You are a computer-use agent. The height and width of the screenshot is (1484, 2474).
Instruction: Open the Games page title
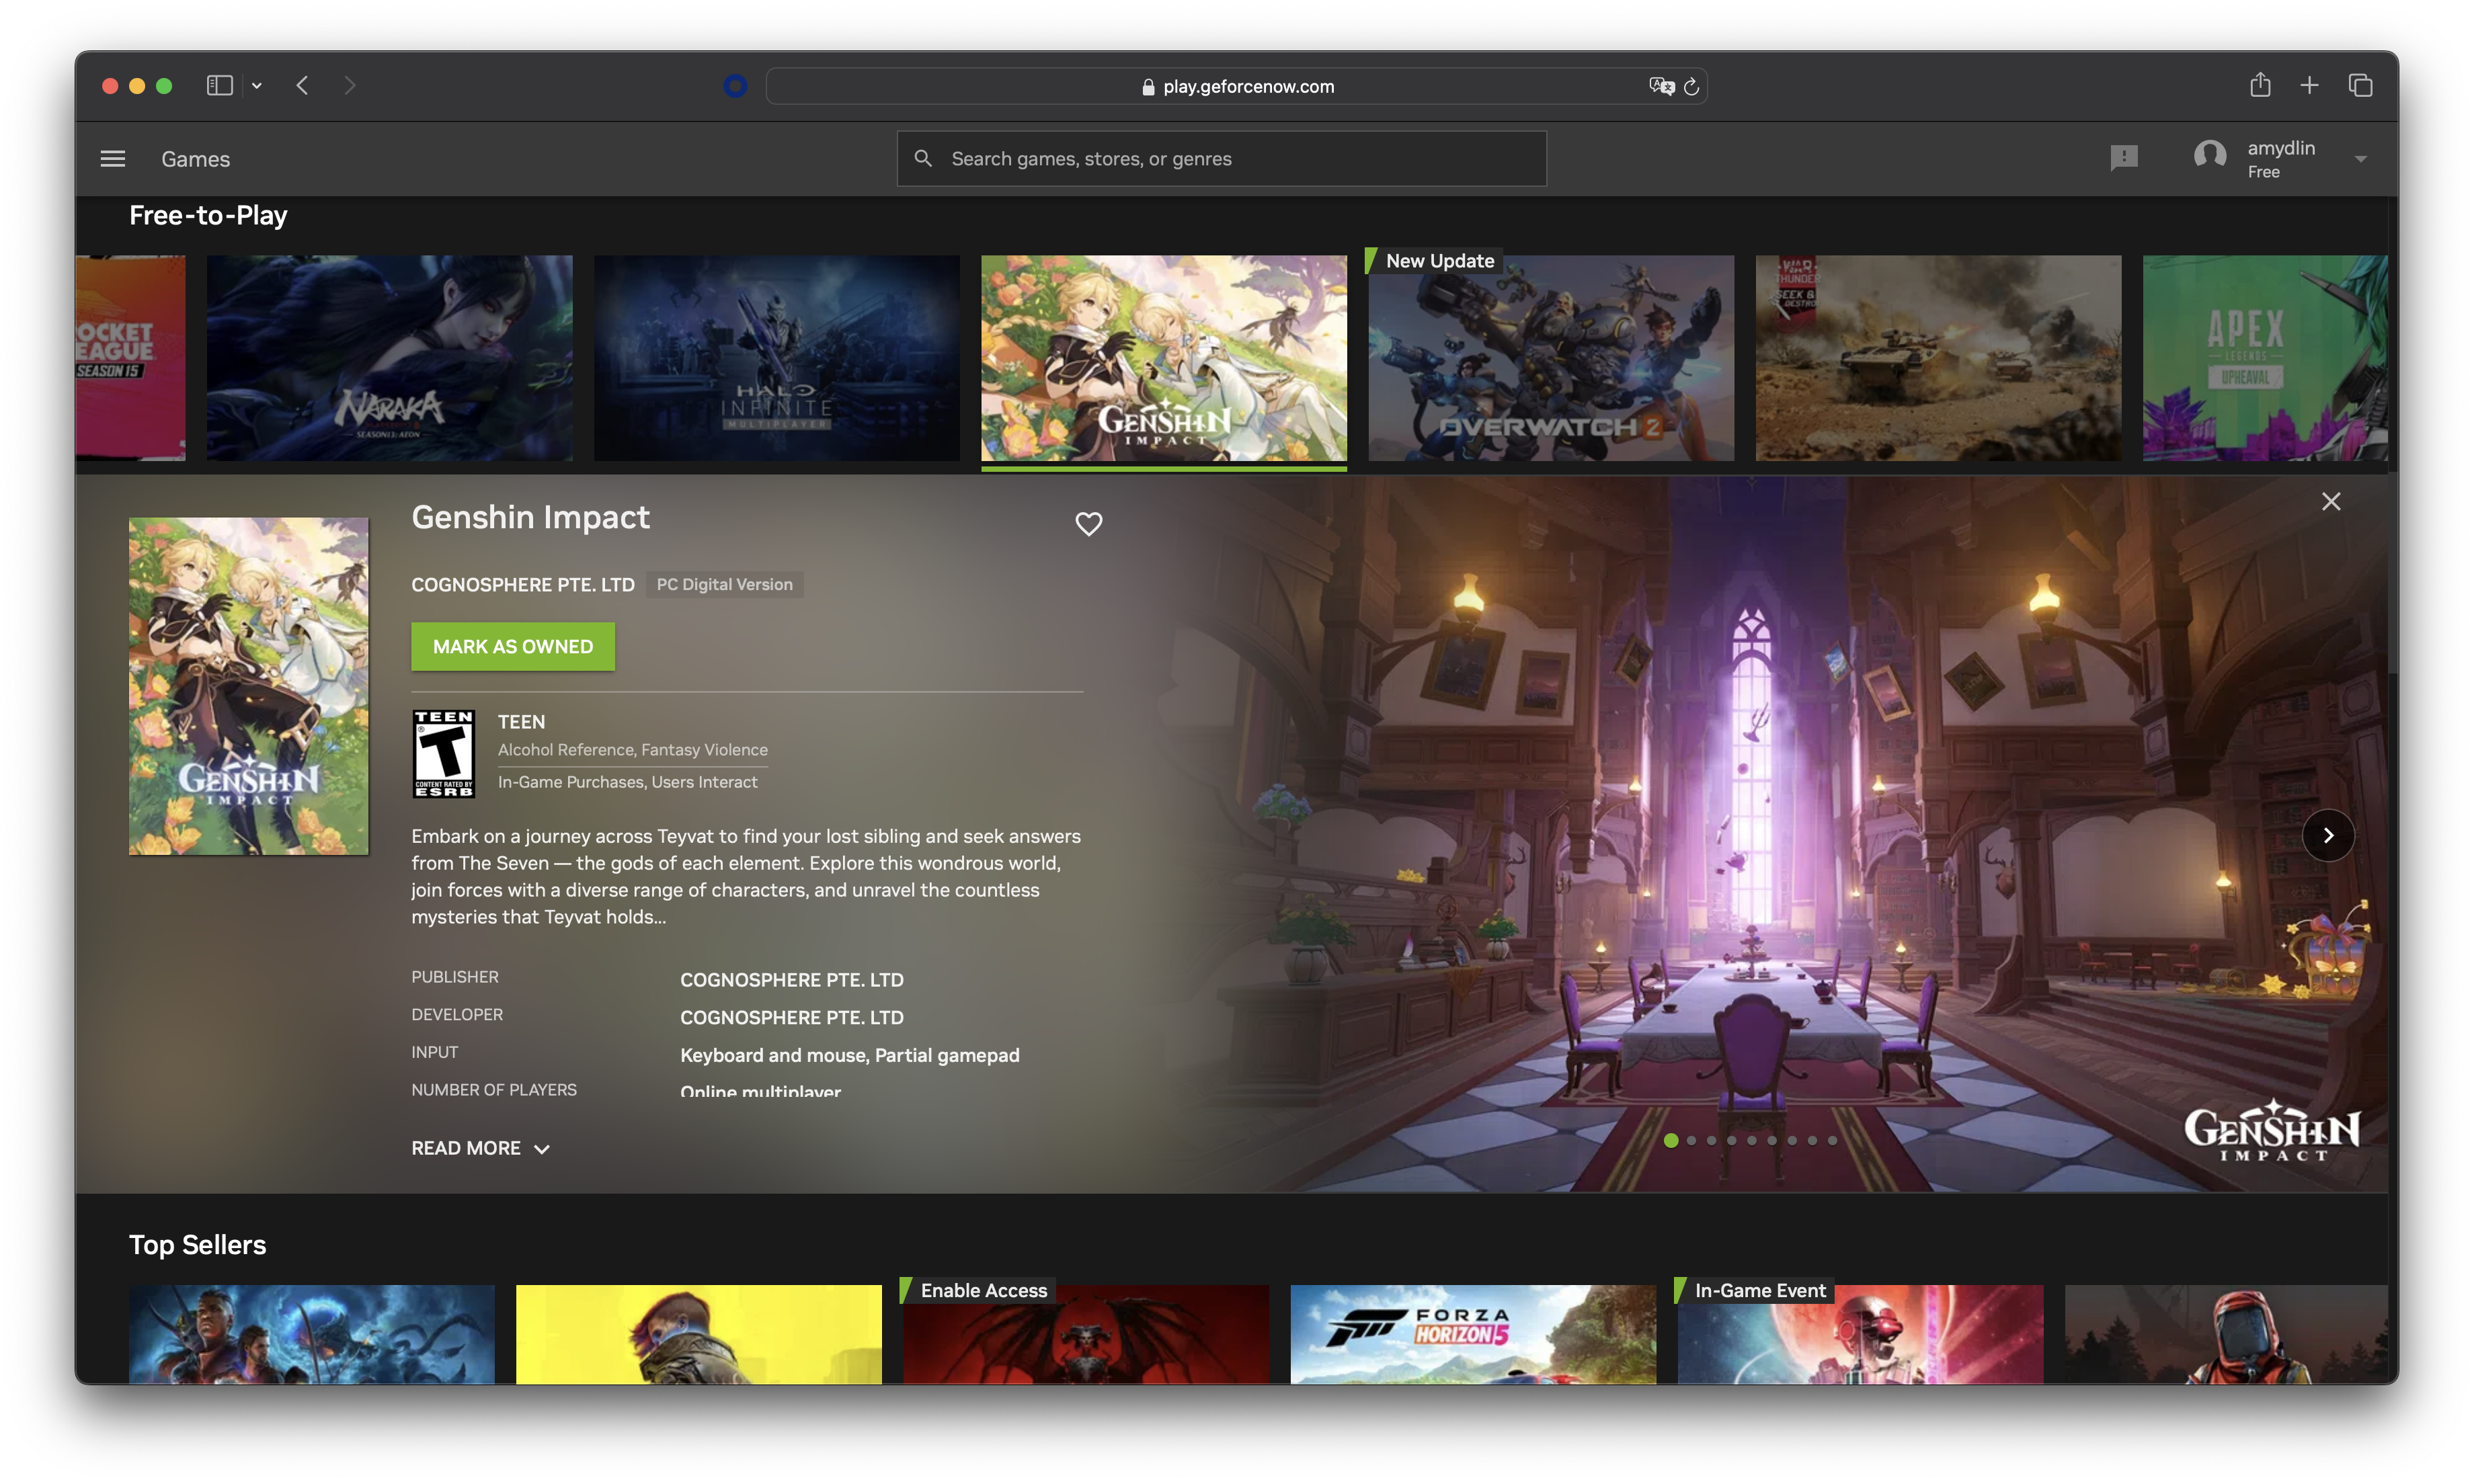(195, 159)
